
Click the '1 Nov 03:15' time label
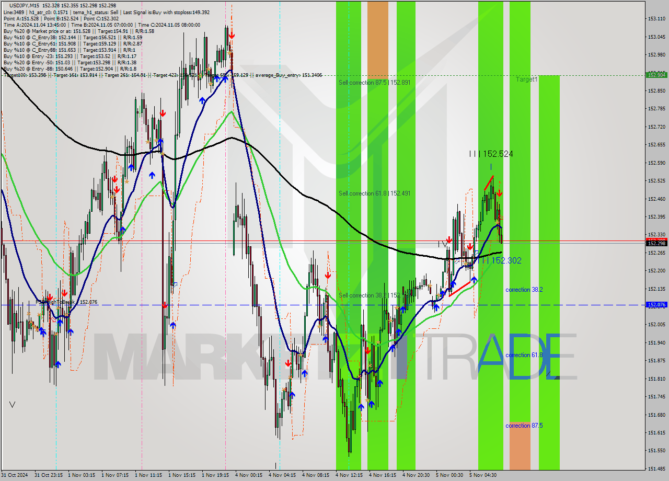click(82, 475)
